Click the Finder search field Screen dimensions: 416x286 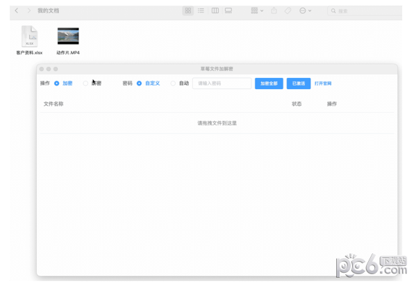coord(365,11)
